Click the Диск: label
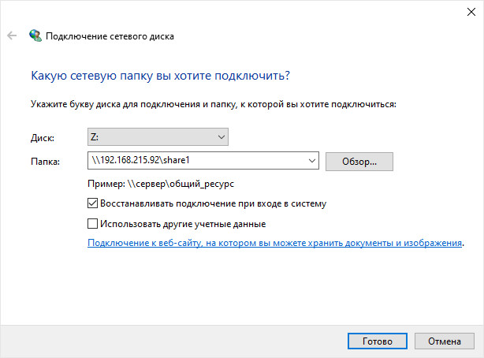484x358 pixels. (43, 138)
